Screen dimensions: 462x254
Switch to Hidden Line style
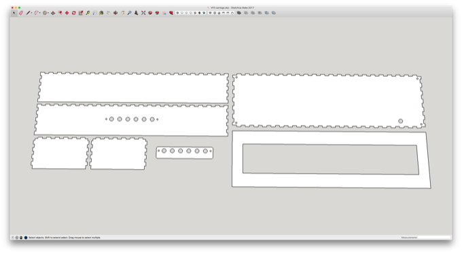coord(191,13)
